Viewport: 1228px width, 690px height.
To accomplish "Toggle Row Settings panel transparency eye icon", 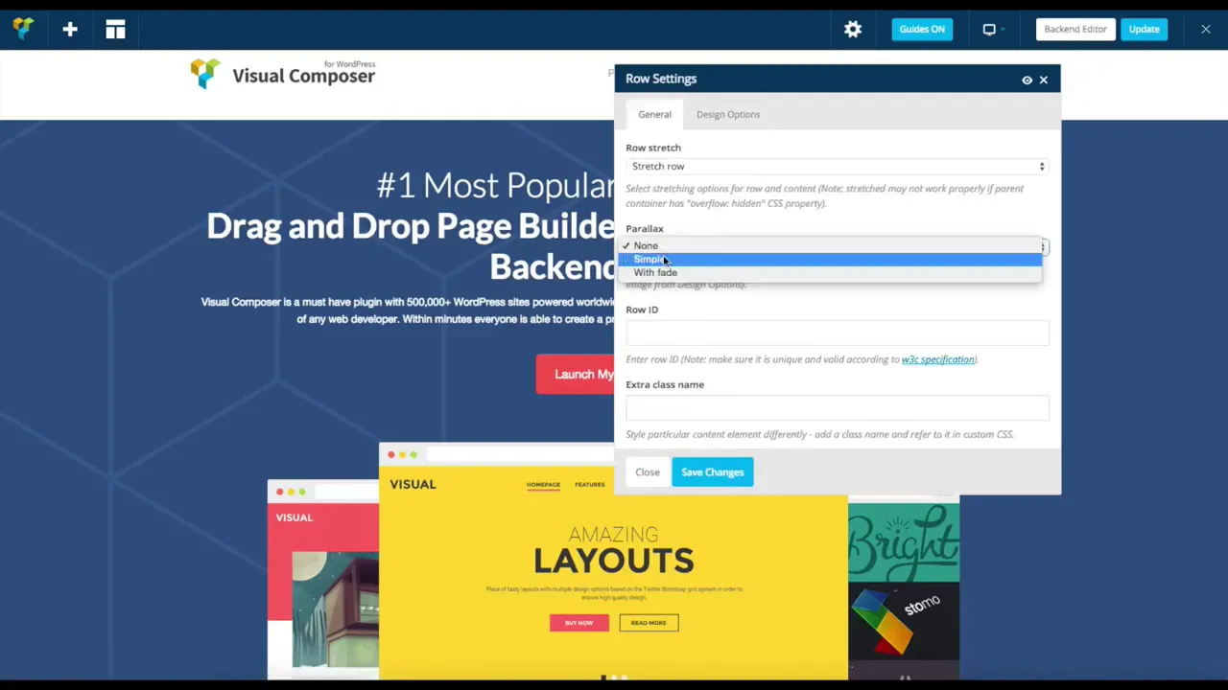I will pos(1027,80).
